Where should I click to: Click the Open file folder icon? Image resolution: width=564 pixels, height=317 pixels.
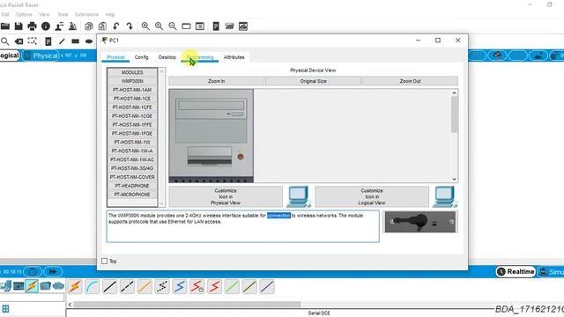(5, 26)
